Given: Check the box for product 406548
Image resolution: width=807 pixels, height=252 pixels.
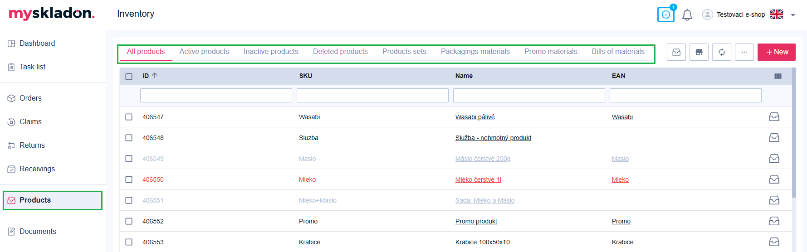Looking at the screenshot, I should tap(129, 138).
